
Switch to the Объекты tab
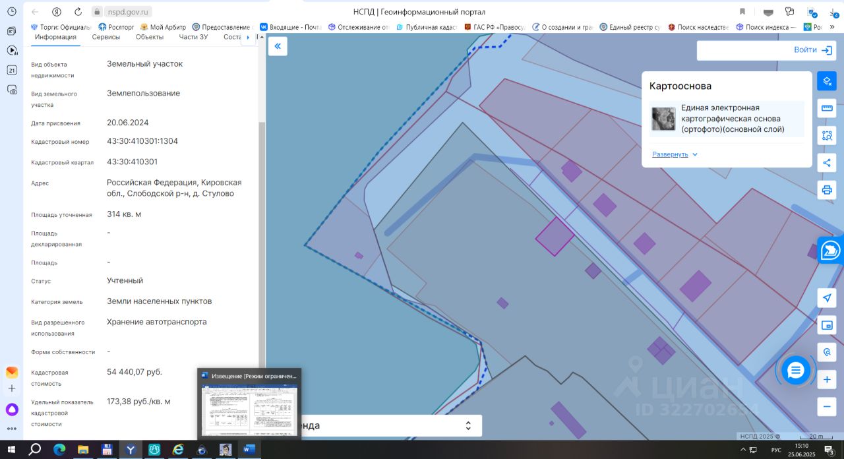150,37
